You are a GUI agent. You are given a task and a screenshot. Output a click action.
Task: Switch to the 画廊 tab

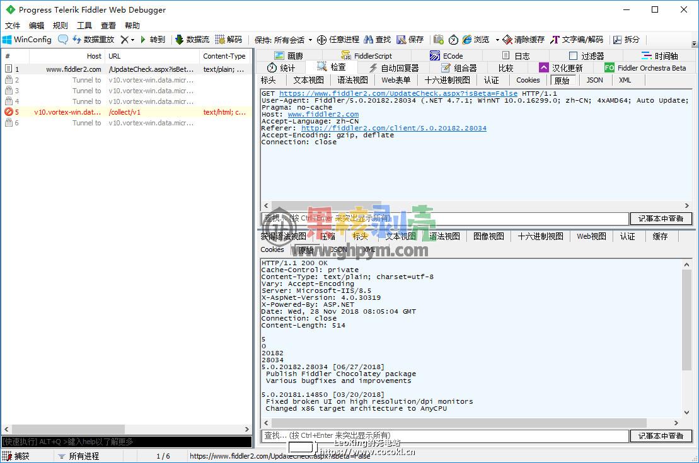click(289, 55)
